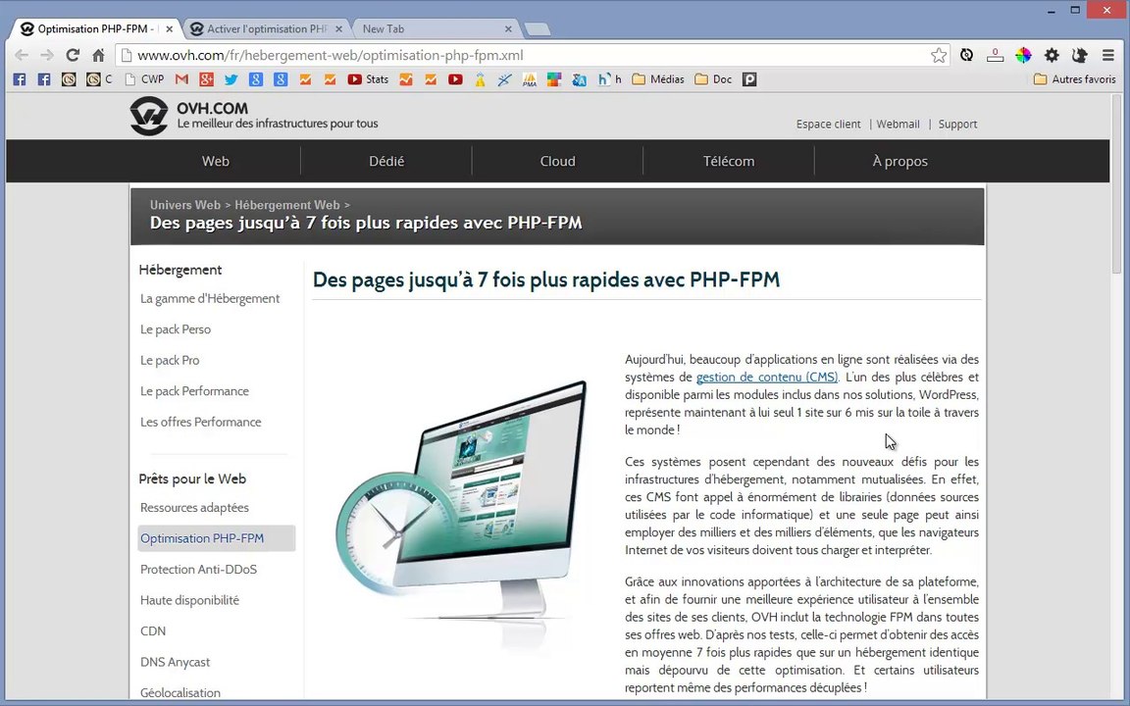The height and width of the screenshot is (706, 1130).
Task: Expand the Doc bookmarks folder
Action: coord(713,79)
